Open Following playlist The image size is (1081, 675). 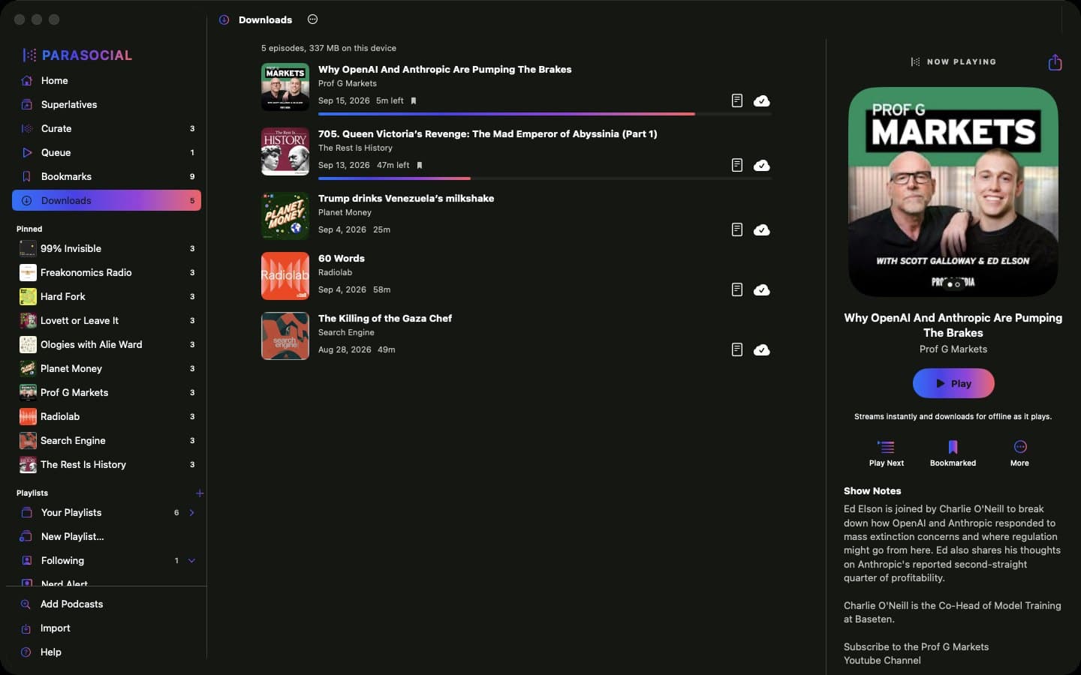pyautogui.click(x=107, y=560)
